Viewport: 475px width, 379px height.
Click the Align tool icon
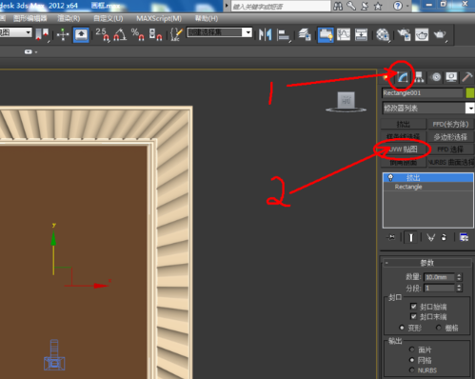tap(283, 34)
